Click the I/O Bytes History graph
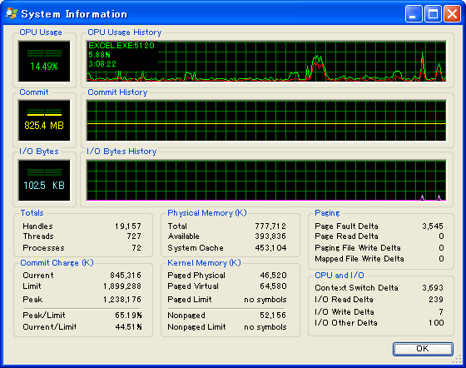 [x=266, y=180]
